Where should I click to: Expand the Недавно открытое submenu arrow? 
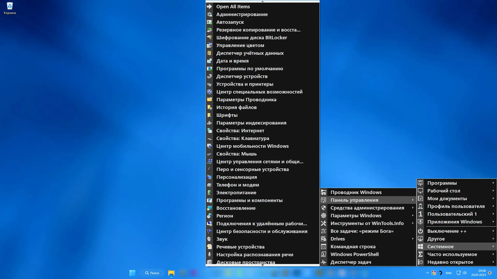[493, 262]
